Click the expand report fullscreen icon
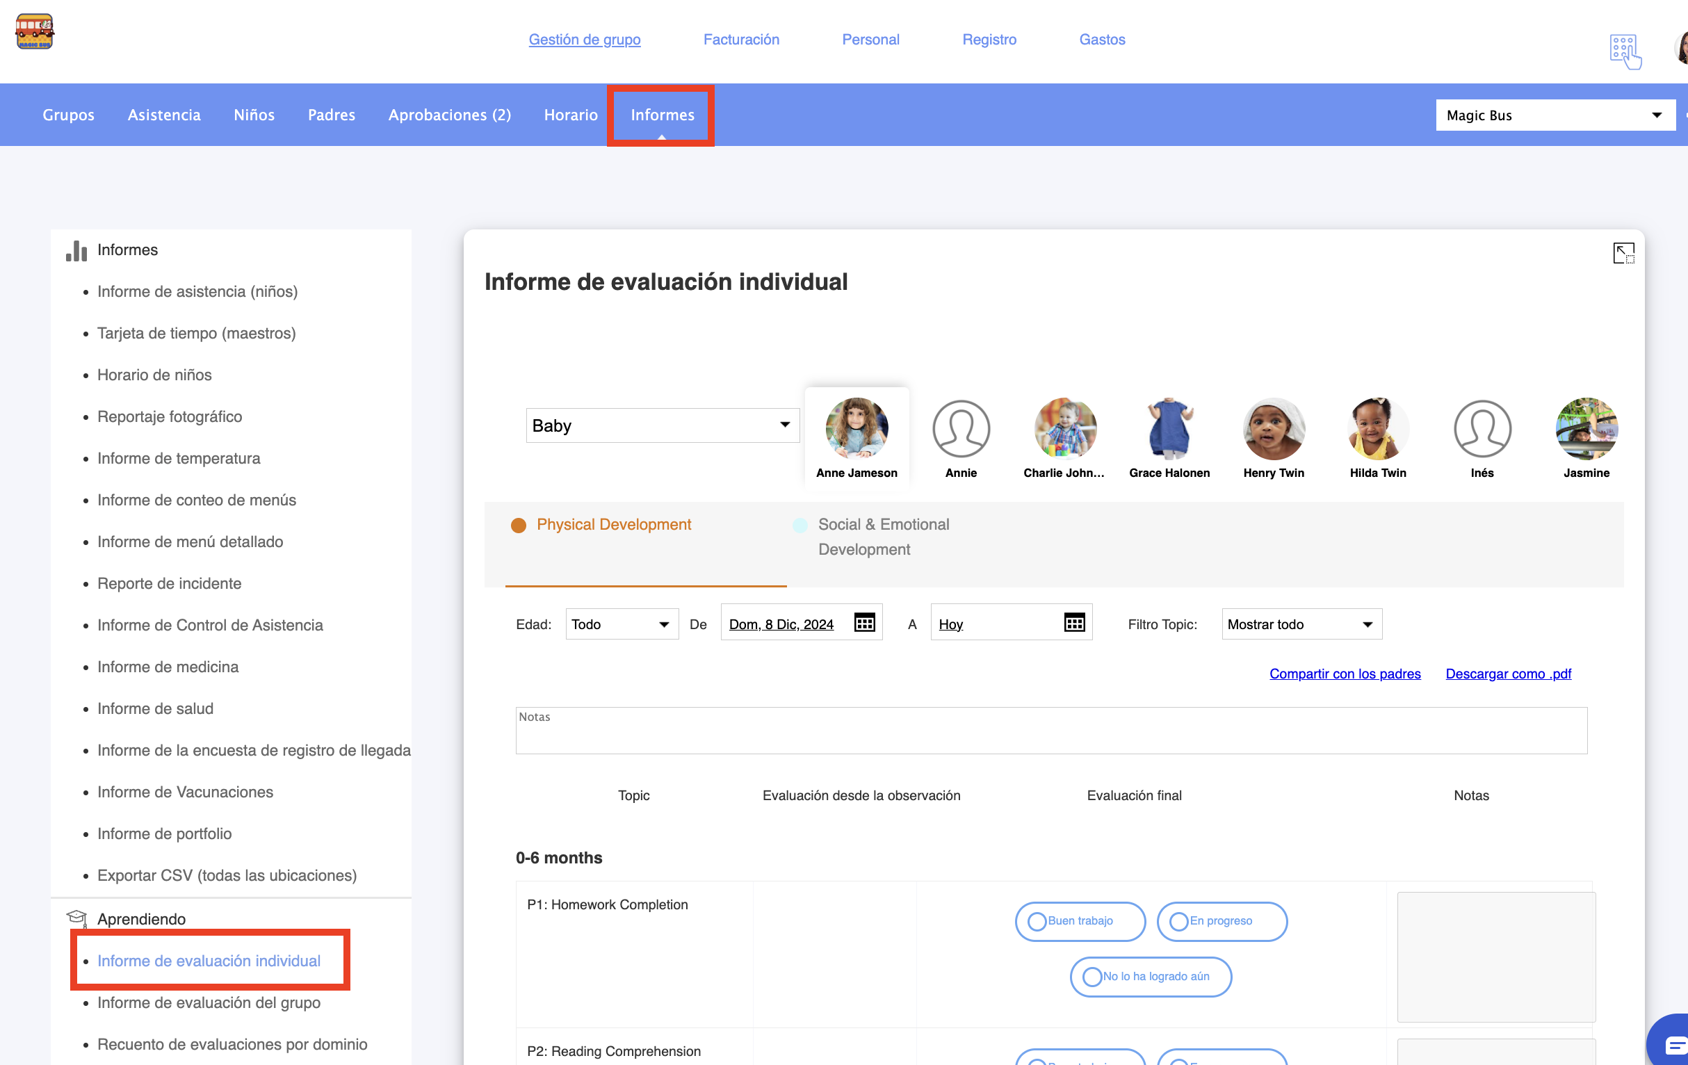 (x=1623, y=253)
